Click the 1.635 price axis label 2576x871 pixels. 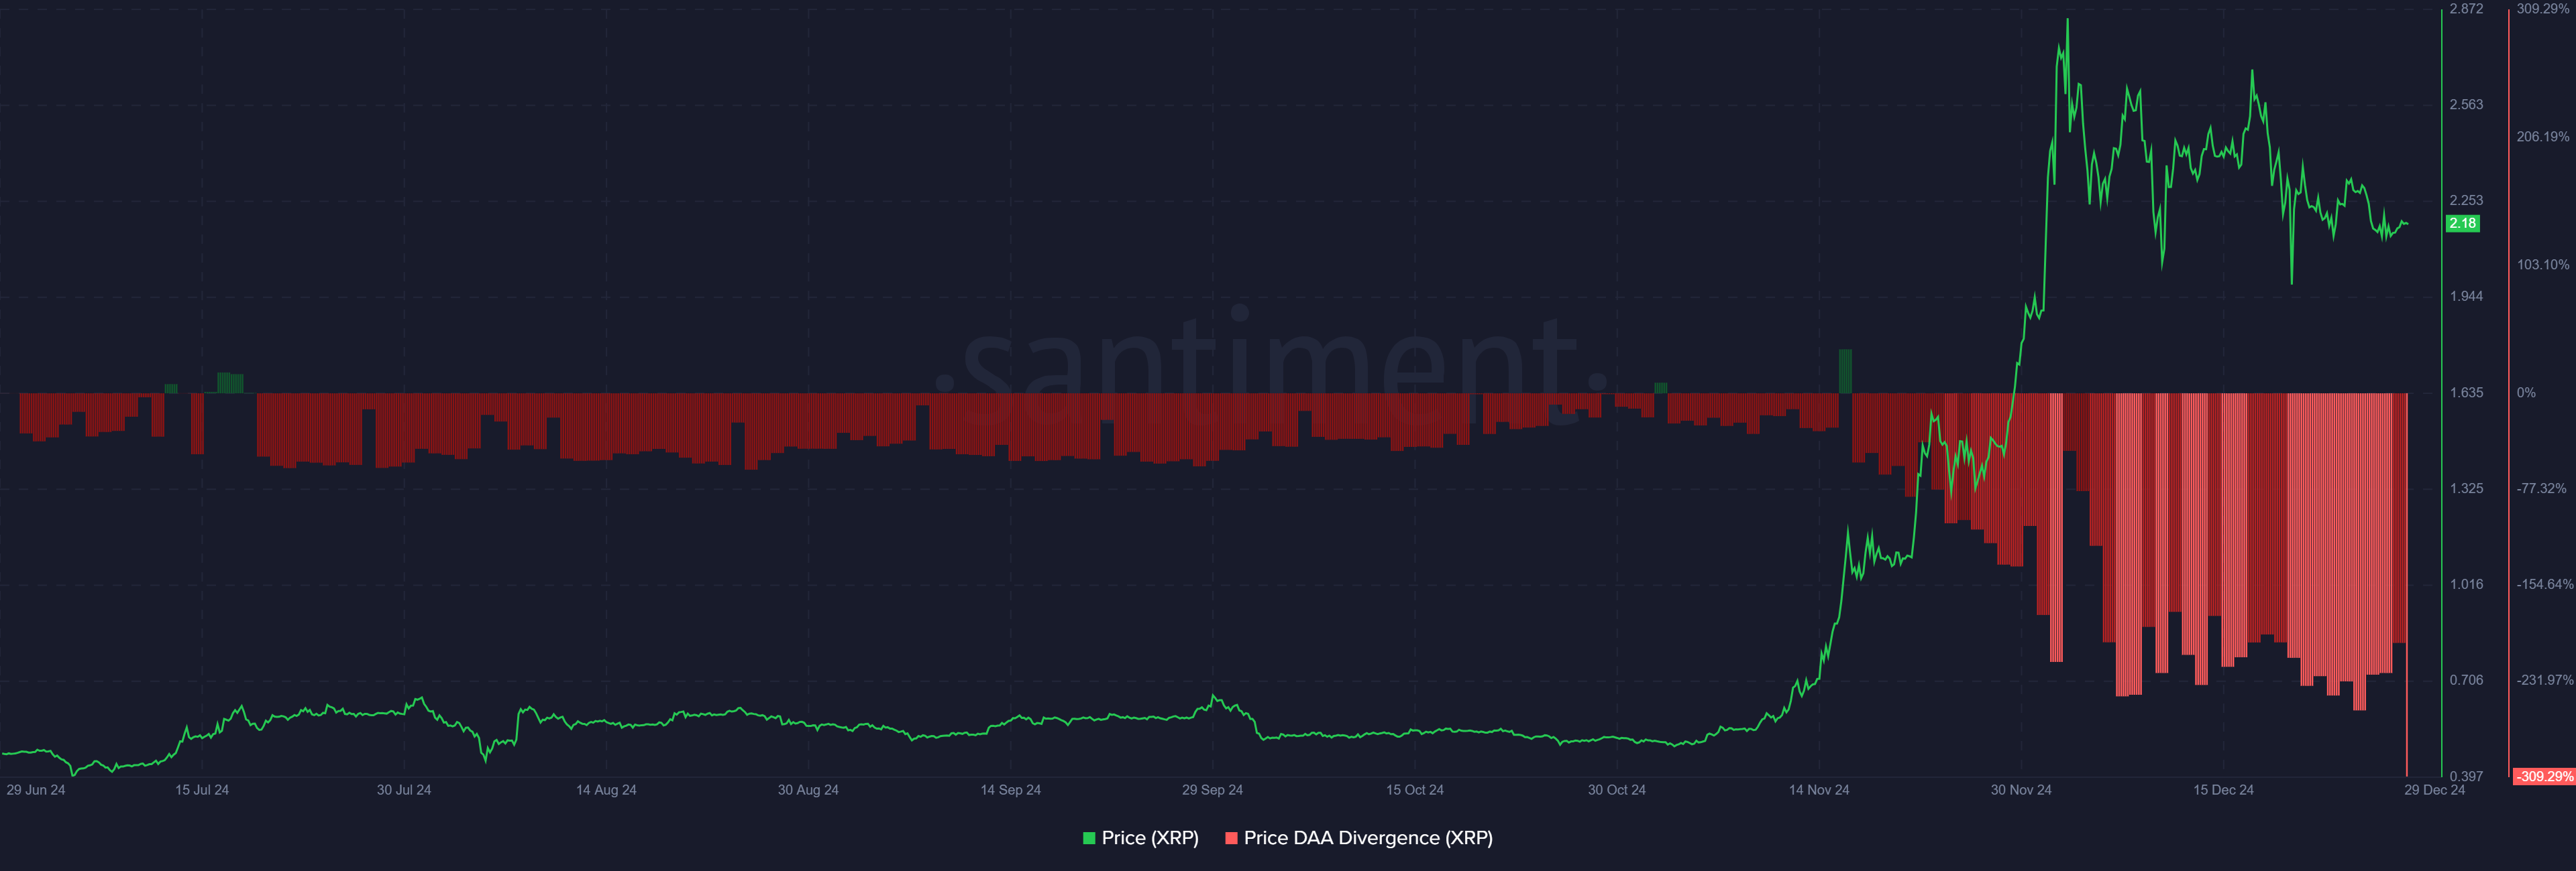(x=2466, y=393)
